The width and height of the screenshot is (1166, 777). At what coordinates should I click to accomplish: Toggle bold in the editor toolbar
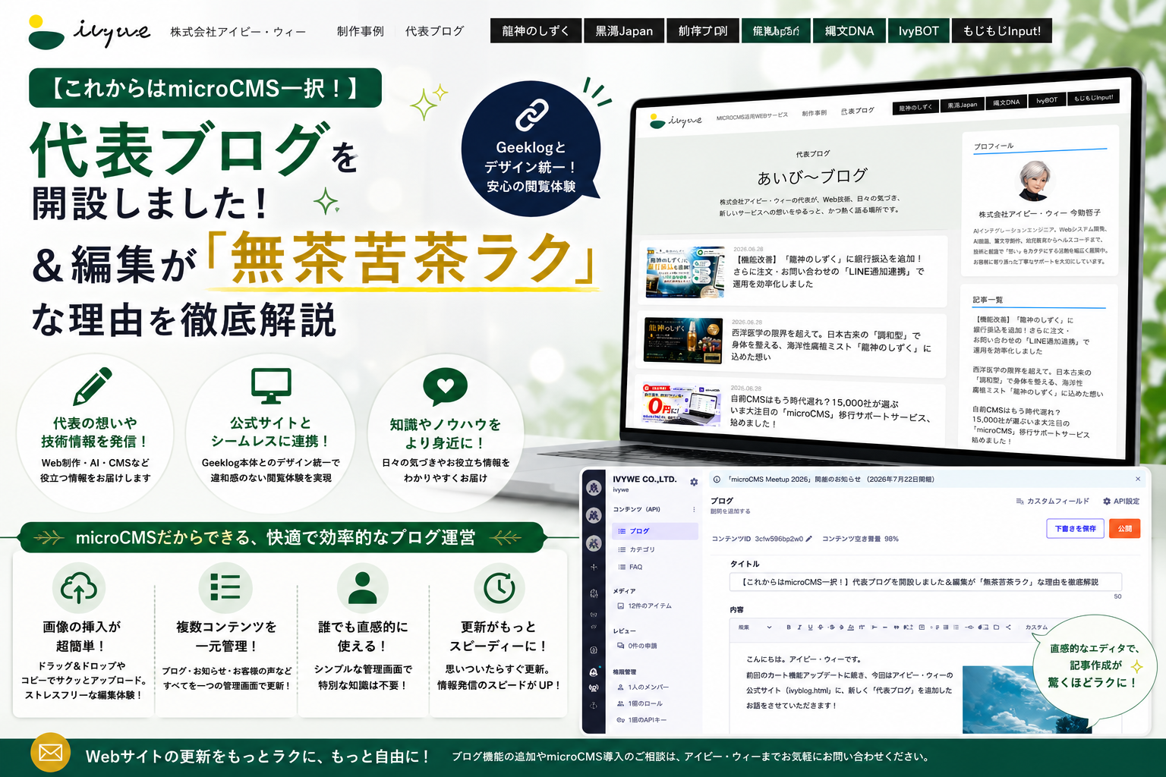789,628
